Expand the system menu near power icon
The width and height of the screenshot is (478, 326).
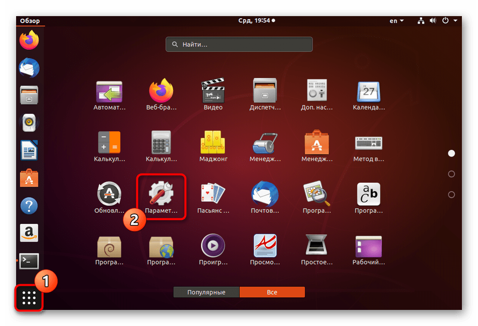coord(449,21)
